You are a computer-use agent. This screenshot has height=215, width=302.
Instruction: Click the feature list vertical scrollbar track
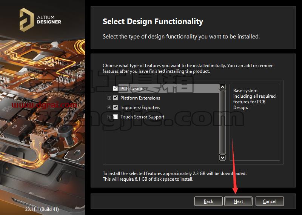(x=222, y=122)
